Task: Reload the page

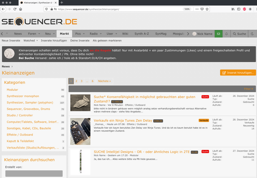Action: [15, 9]
